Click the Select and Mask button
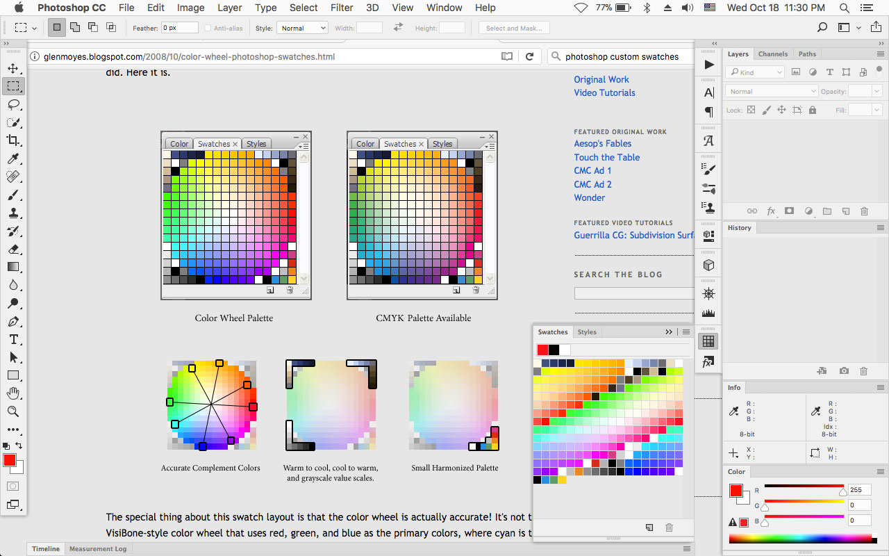The width and height of the screenshot is (889, 556). click(514, 28)
